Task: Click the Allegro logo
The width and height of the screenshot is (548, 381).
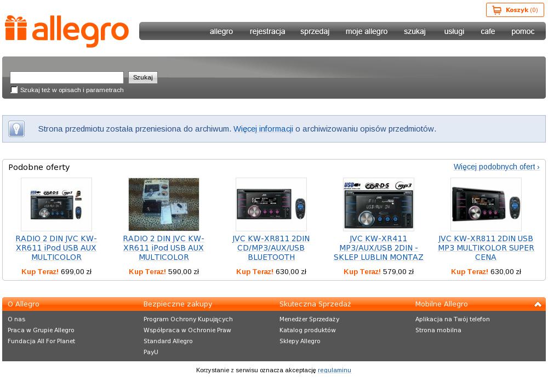Action: [67, 31]
